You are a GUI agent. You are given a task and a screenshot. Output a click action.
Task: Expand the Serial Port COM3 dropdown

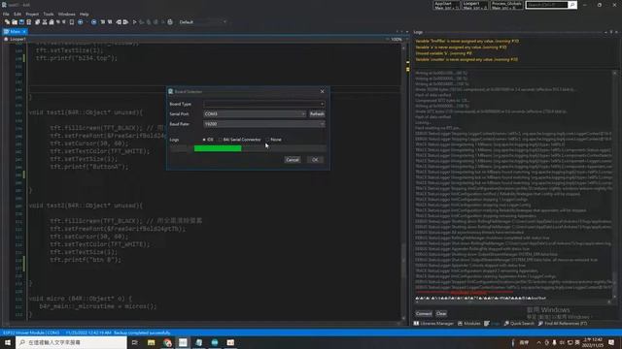[255, 114]
